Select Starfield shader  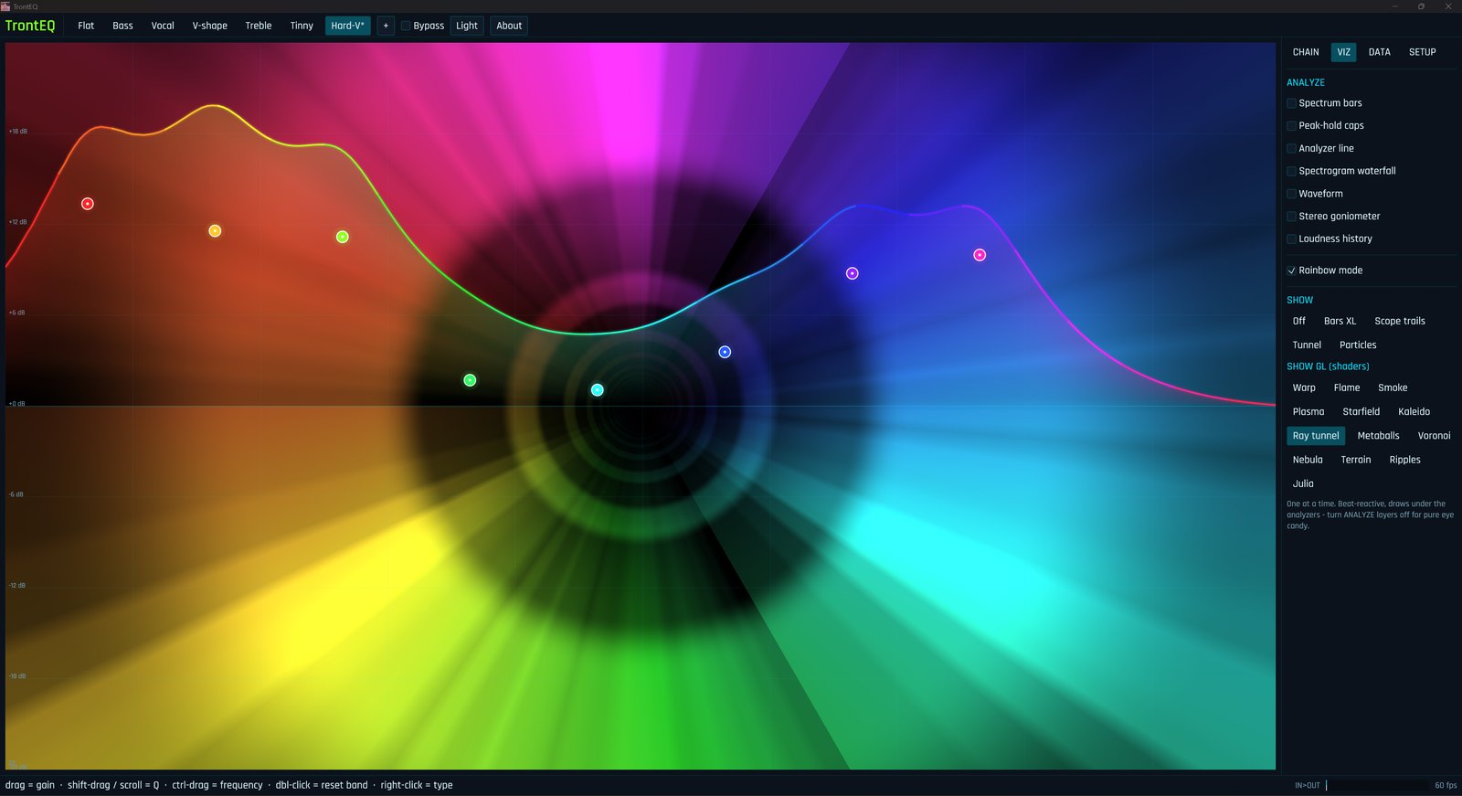(x=1361, y=411)
